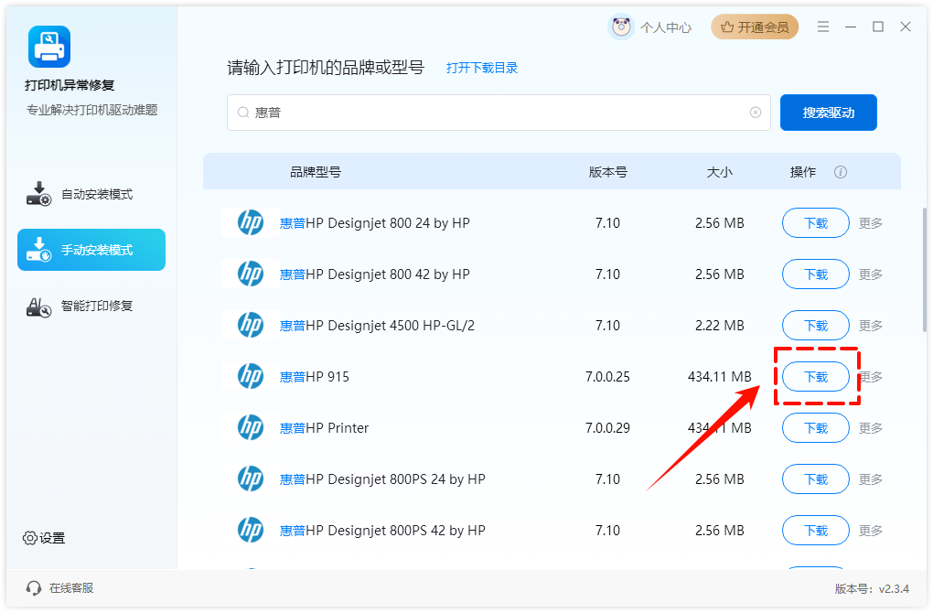This screenshot has height=613, width=933.
Task: Click the results list vertical scrollbar
Action: click(x=924, y=270)
